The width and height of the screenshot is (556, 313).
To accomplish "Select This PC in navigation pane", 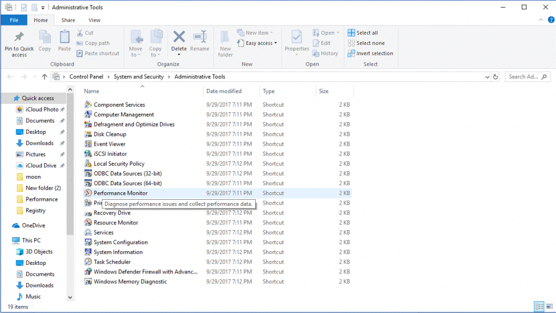I will (x=31, y=240).
